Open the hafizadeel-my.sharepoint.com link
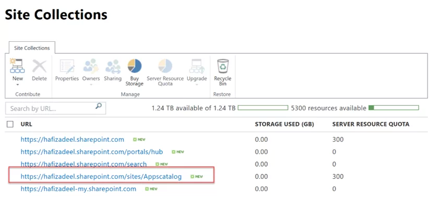 pos(78,189)
